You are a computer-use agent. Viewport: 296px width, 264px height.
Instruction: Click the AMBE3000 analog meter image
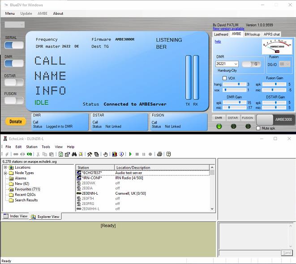tap(277, 47)
